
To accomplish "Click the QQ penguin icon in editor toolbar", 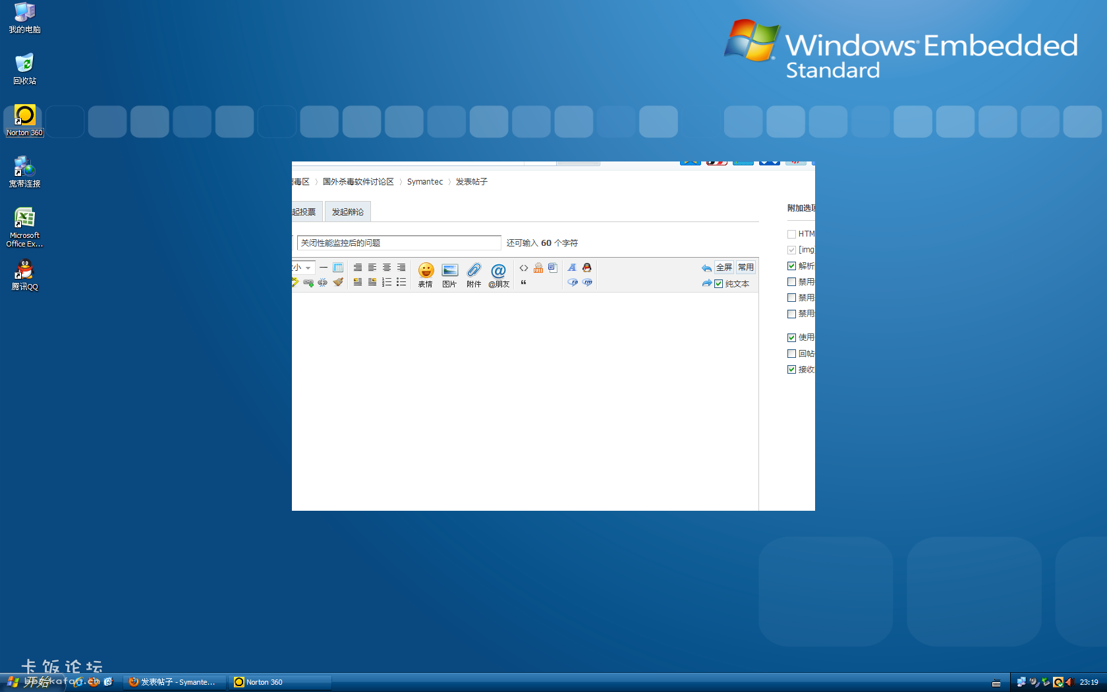I will pos(586,268).
